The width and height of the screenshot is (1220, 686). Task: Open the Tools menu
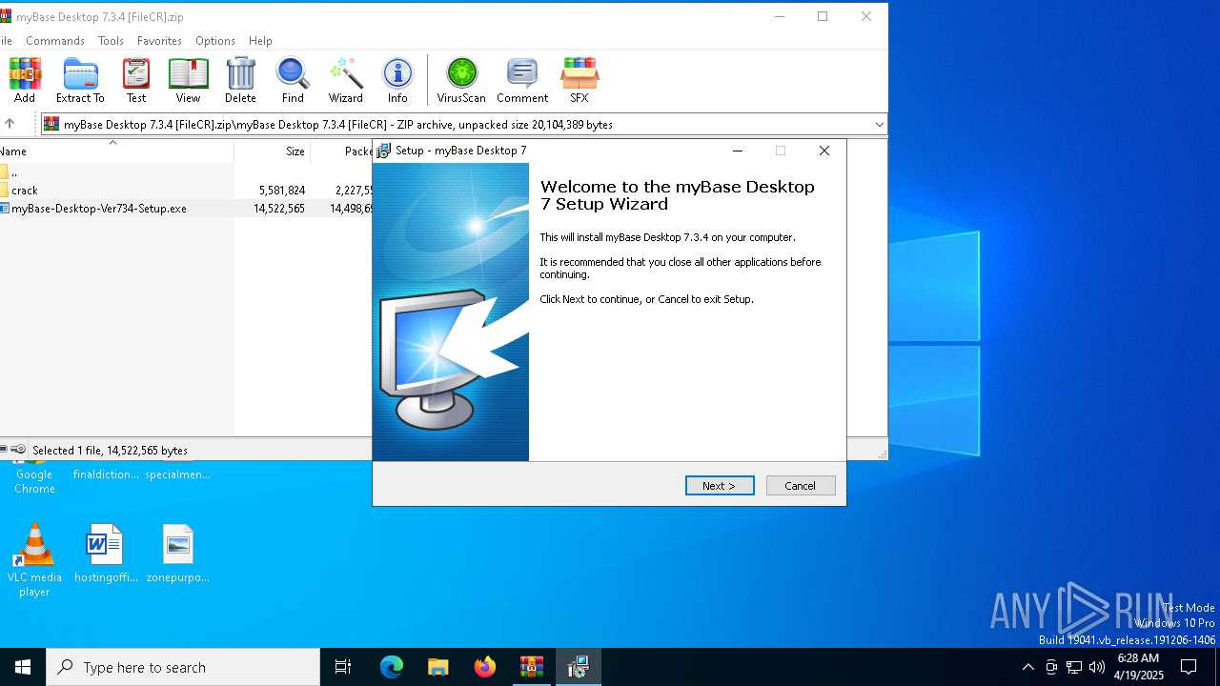(x=111, y=41)
